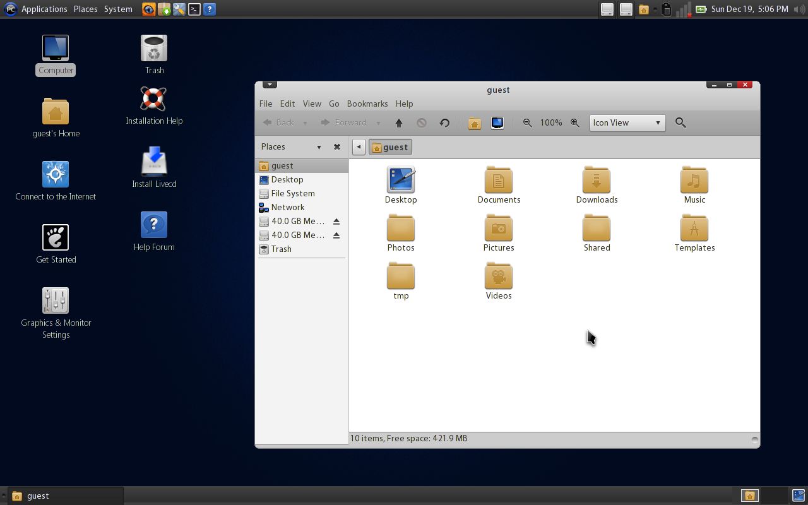Select the Music folder
The image size is (808, 505).
tap(694, 185)
